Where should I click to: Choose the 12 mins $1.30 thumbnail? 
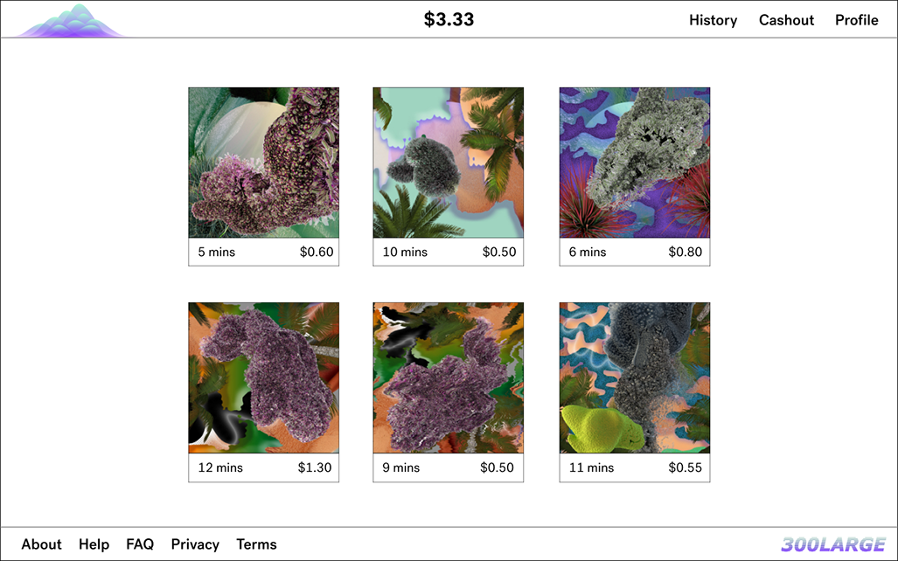(x=263, y=377)
